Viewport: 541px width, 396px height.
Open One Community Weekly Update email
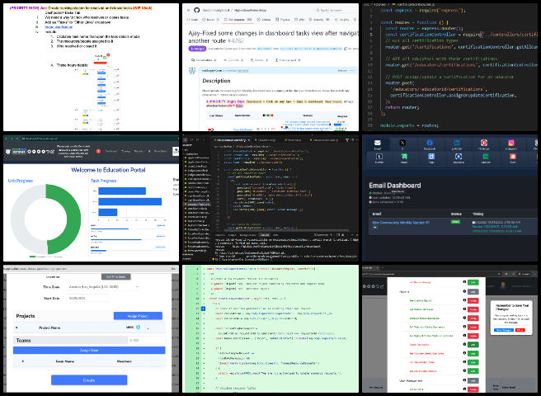tap(401, 223)
